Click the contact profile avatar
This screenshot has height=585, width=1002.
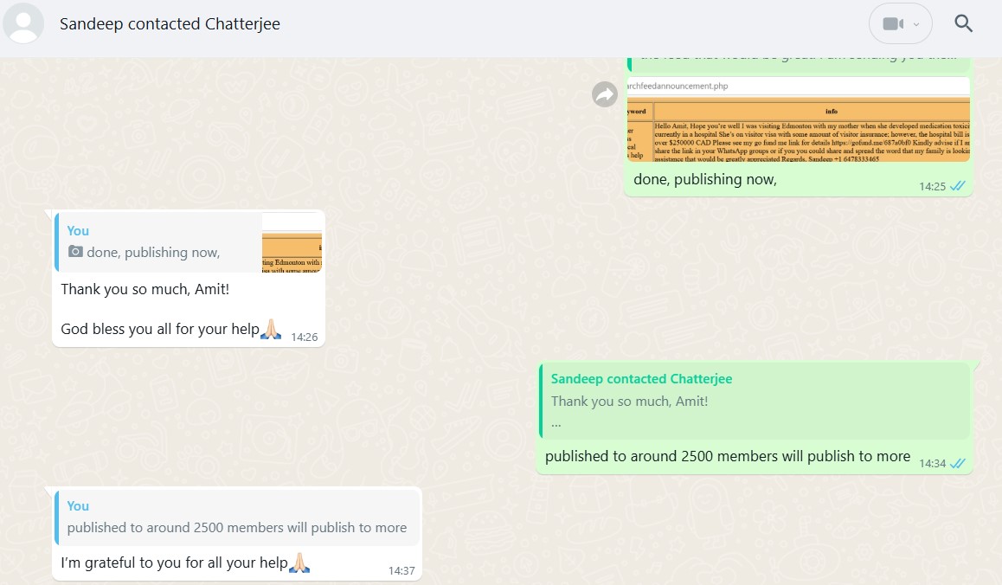tap(23, 23)
